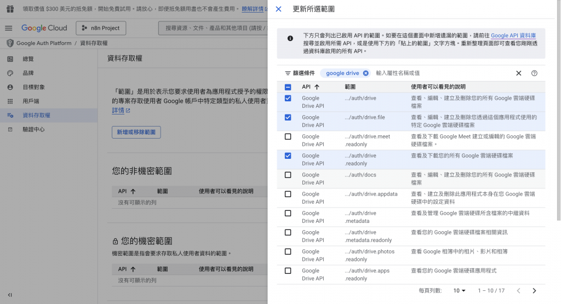The height and width of the screenshot is (304, 561).
Task: Click the description 查看 Google 相簿中的相片、影片和相簿
Action: pyautogui.click(x=459, y=252)
